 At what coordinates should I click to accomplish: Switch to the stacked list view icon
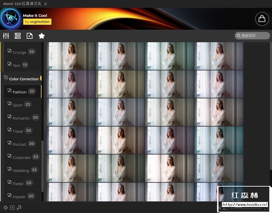point(18,36)
